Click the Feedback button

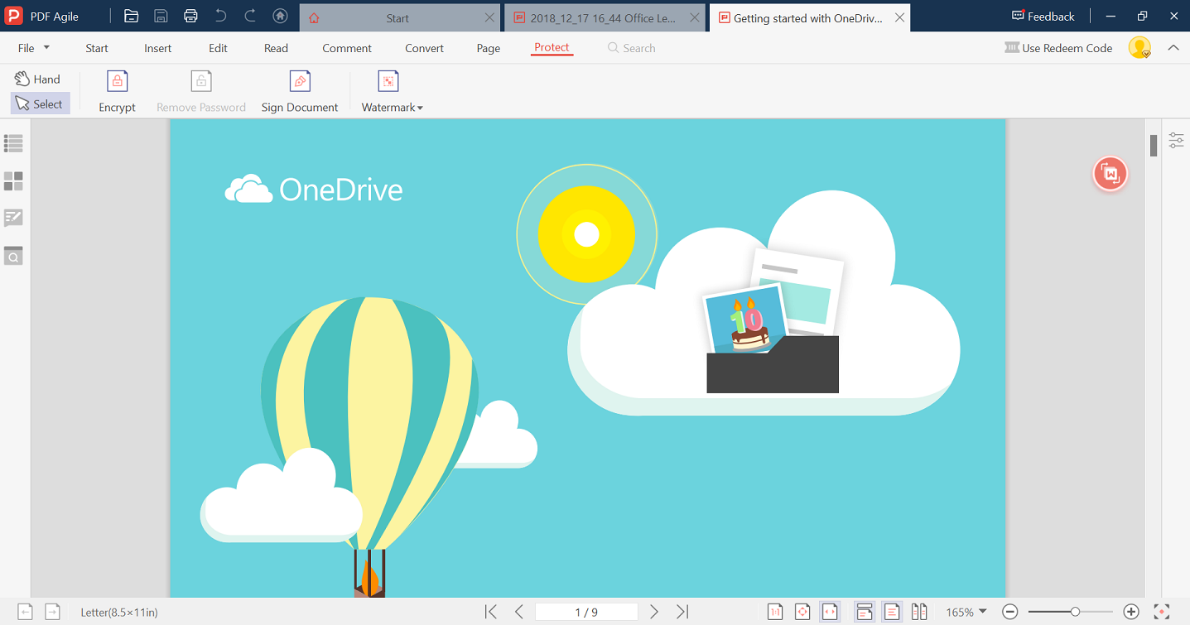(x=1043, y=16)
